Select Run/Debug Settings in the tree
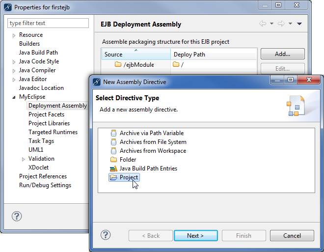The height and width of the screenshot is (252, 324). pyautogui.click(x=45, y=185)
